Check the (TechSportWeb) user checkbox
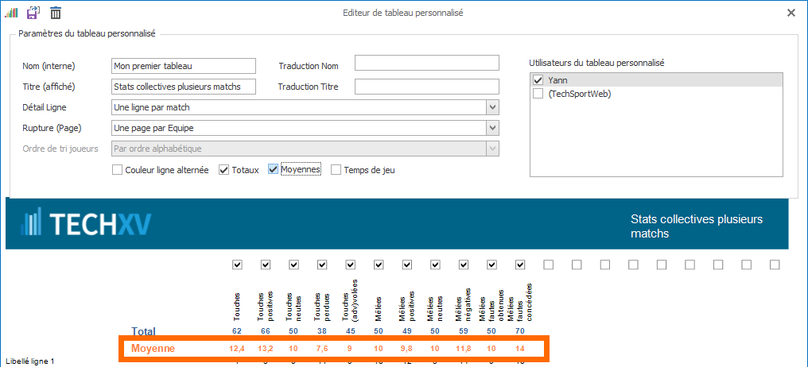808x367 pixels. (x=538, y=94)
